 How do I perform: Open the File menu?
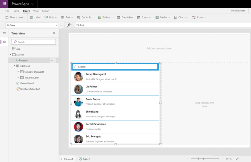click(x=7, y=11)
